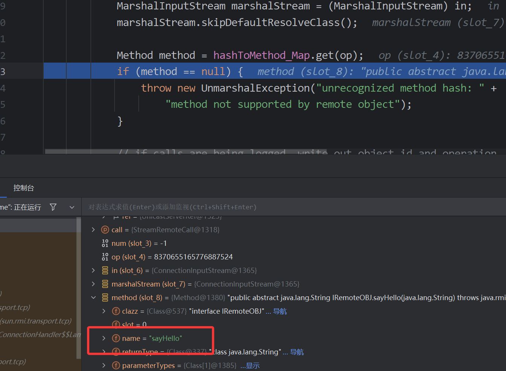Expand the 'parameterTypes' field node
This screenshot has height=371, width=506.
tap(104, 365)
